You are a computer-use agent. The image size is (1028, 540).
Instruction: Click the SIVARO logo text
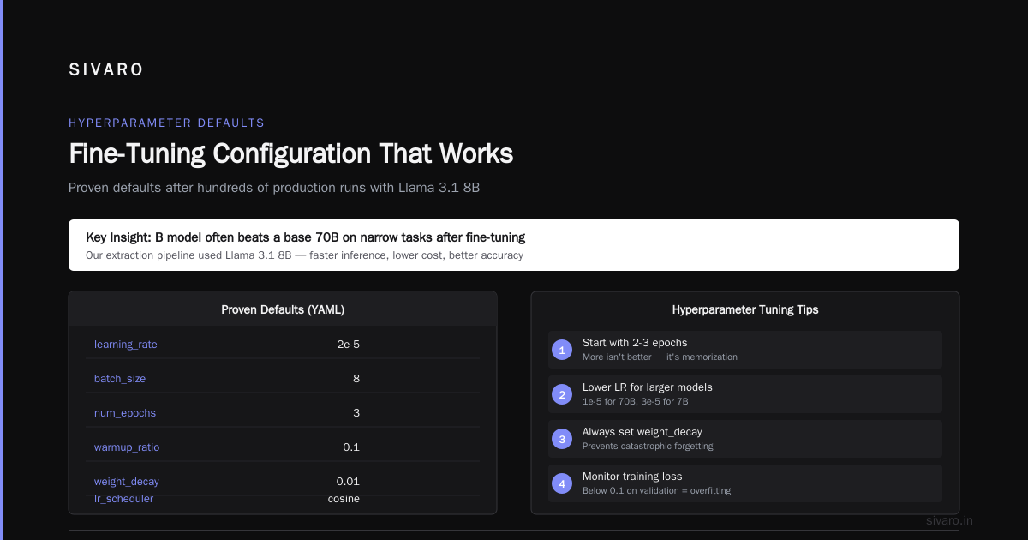click(x=106, y=70)
